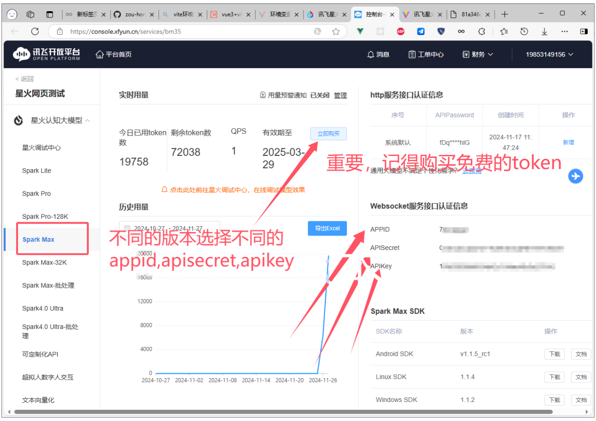Open the infinity extension icon
The height and width of the screenshot is (421, 596).
point(461,31)
